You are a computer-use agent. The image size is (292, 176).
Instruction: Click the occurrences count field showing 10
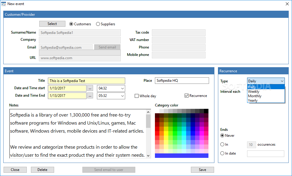tap(251, 145)
